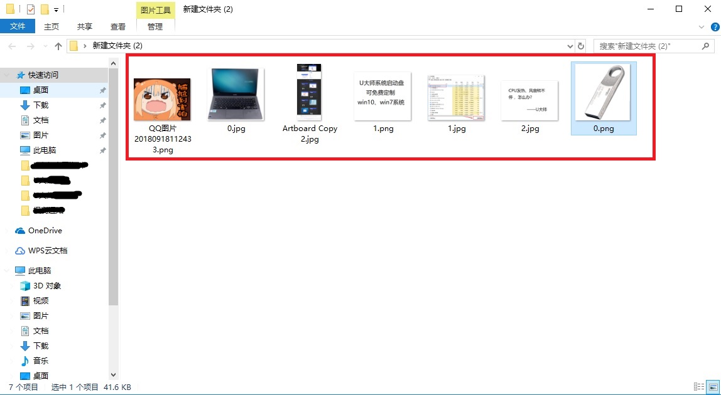Image resolution: width=721 pixels, height=395 pixels.
Task: Expand the address bar history dropdown
Action: (x=570, y=46)
